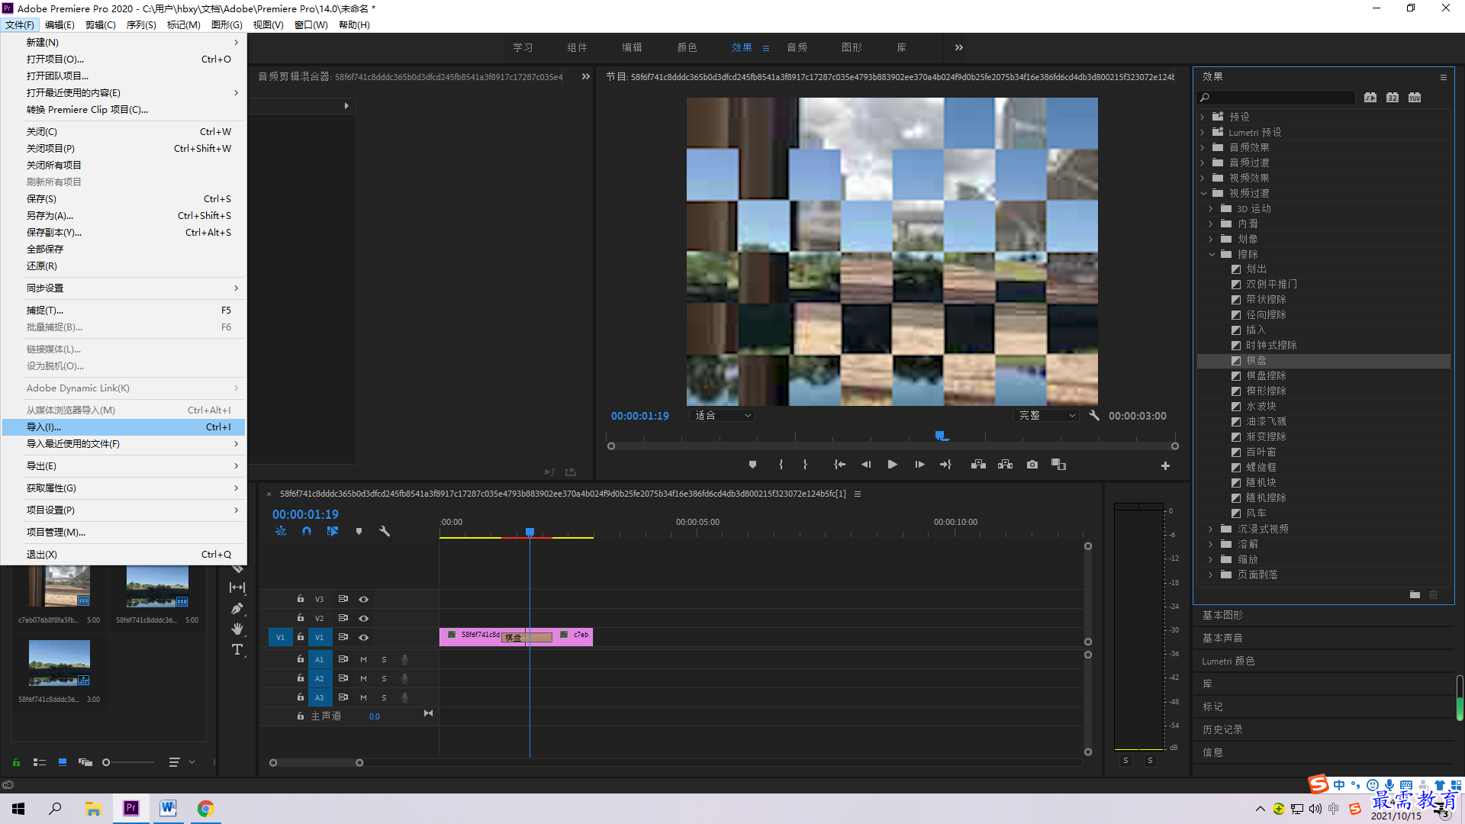This screenshot has width=1465, height=824.
Task: Click the Lift button in Program Monitor
Action: pos(978,465)
